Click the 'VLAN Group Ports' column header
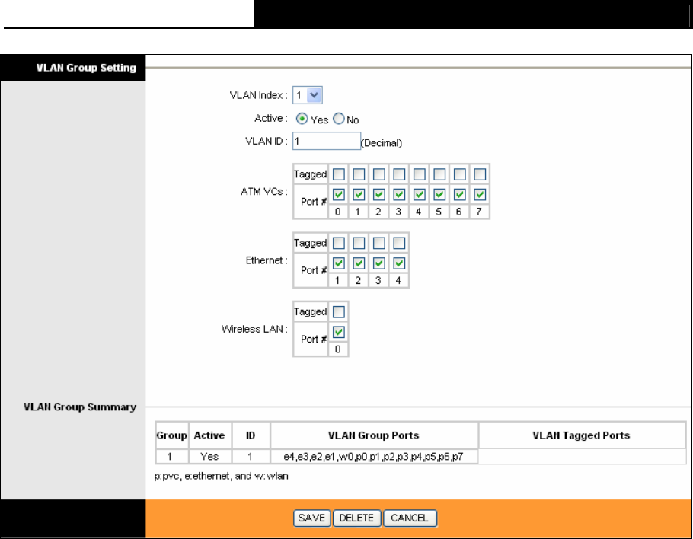Screen dimensions: 693x539 pyautogui.click(x=374, y=435)
